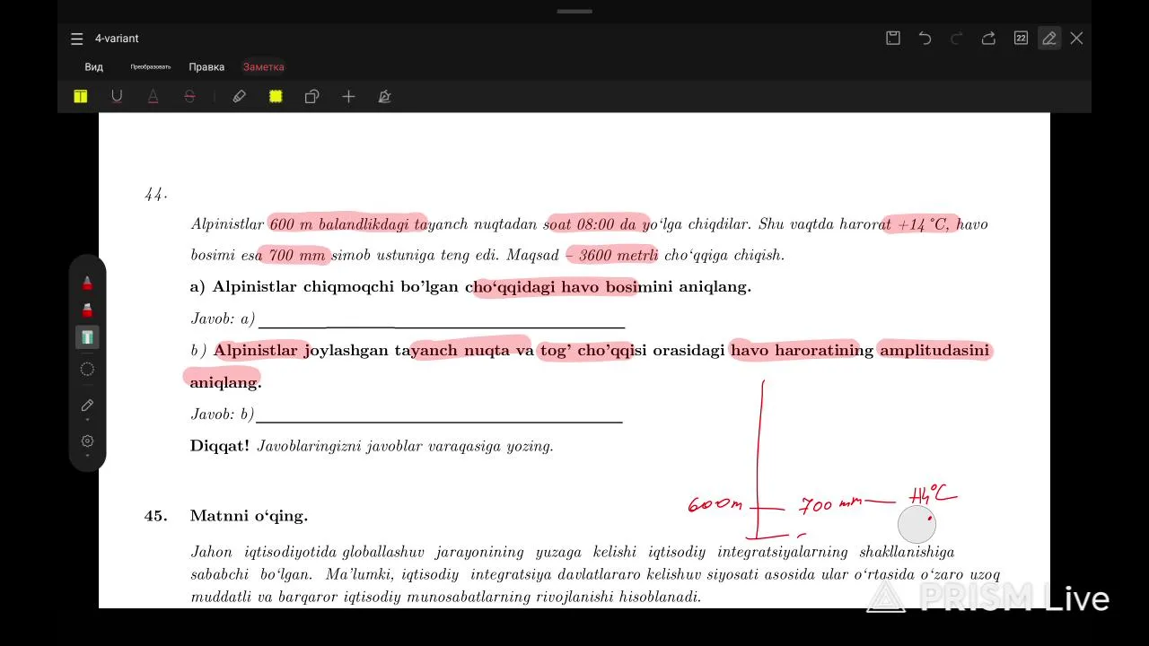This screenshot has height=646, width=1149.
Task: Pick the red marker in the floating palette
Action: pyautogui.click(x=87, y=310)
